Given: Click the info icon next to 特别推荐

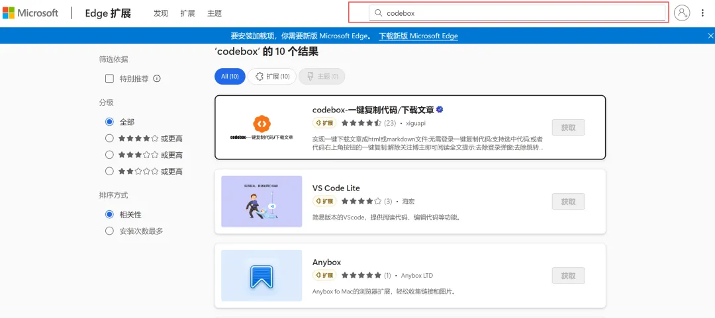Looking at the screenshot, I should pyautogui.click(x=157, y=79).
